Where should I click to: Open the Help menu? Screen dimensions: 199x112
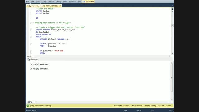[79, 2]
